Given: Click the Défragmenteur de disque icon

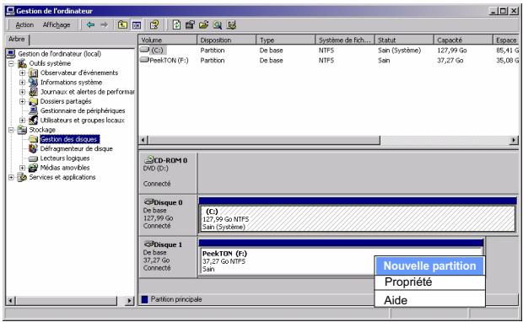Looking at the screenshot, I should tap(34, 148).
